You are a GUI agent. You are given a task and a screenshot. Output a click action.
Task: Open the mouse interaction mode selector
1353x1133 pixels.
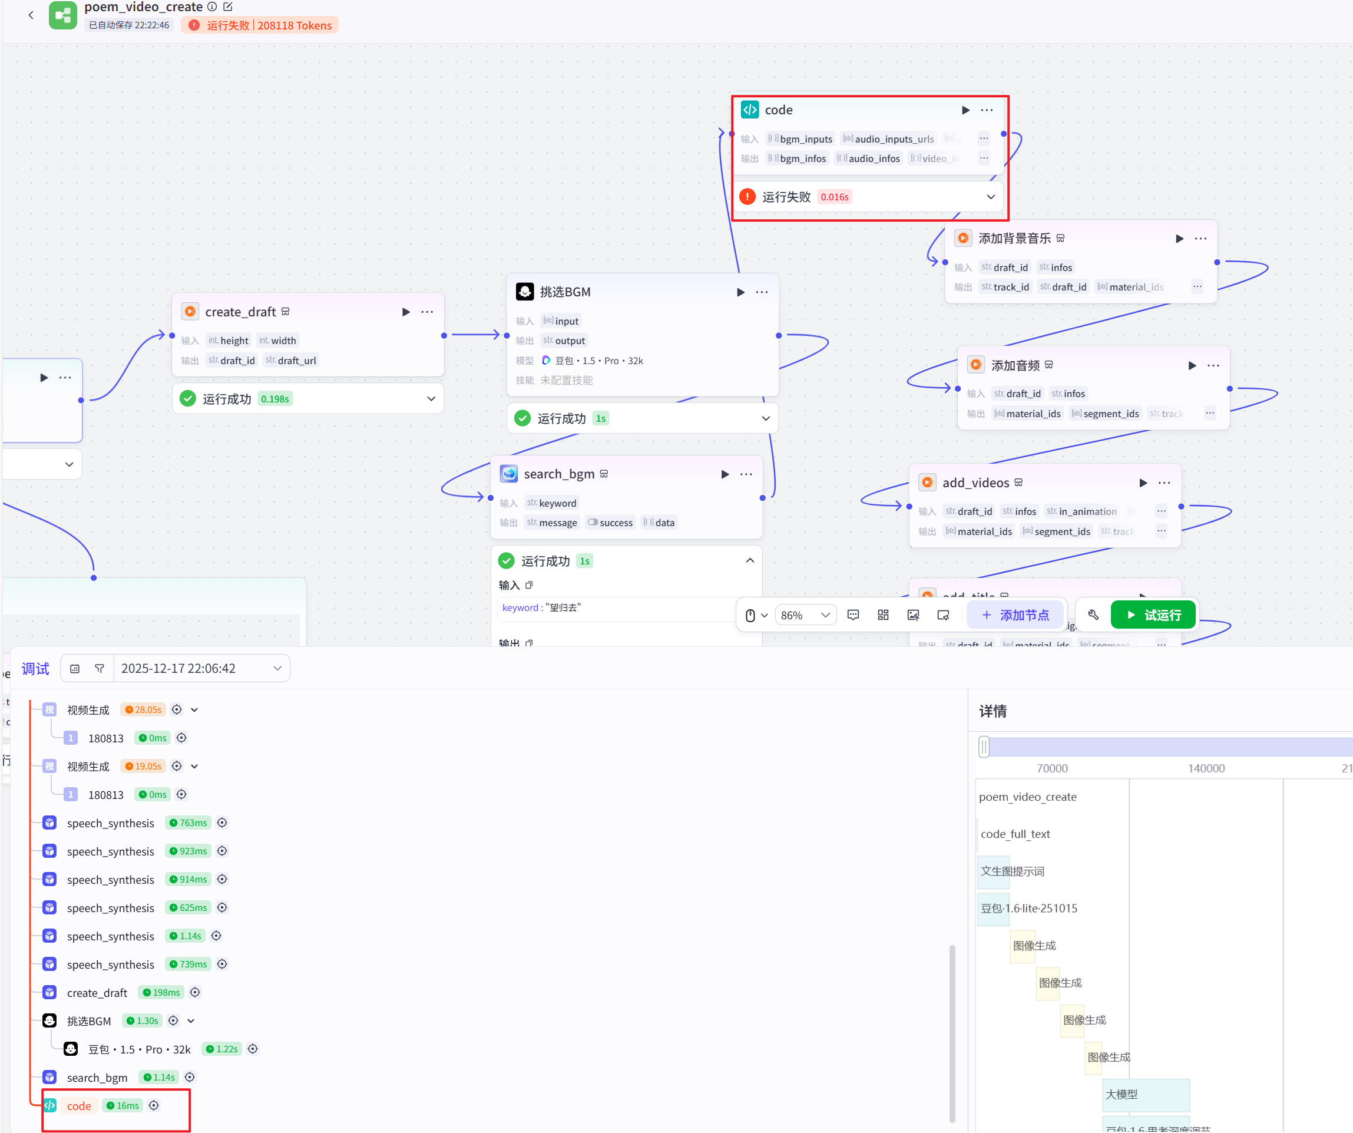756,615
